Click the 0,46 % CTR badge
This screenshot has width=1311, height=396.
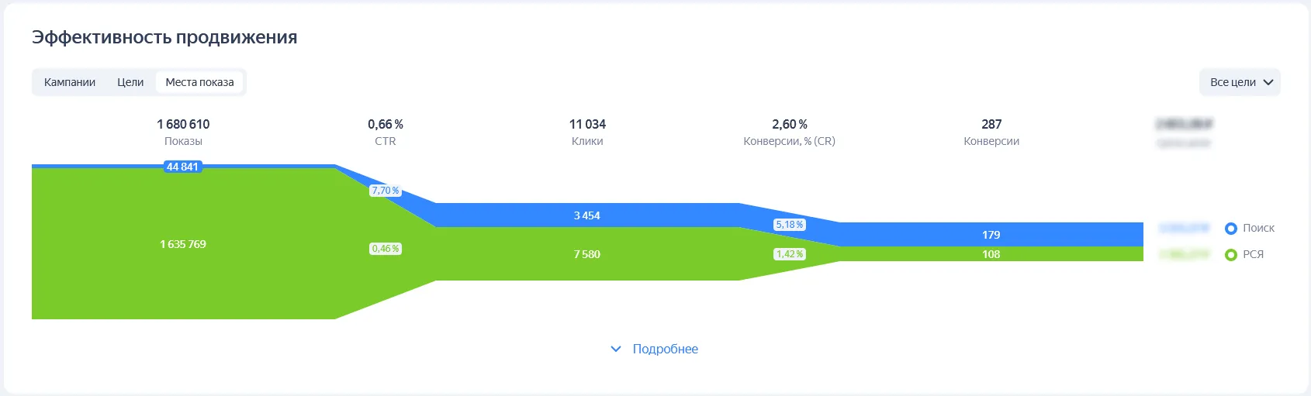coord(386,249)
